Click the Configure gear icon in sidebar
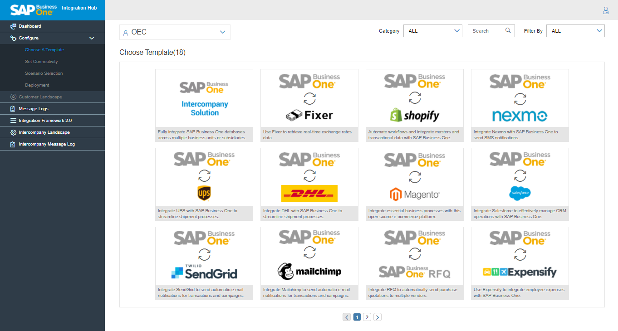Image resolution: width=618 pixels, height=331 pixels. (13, 38)
